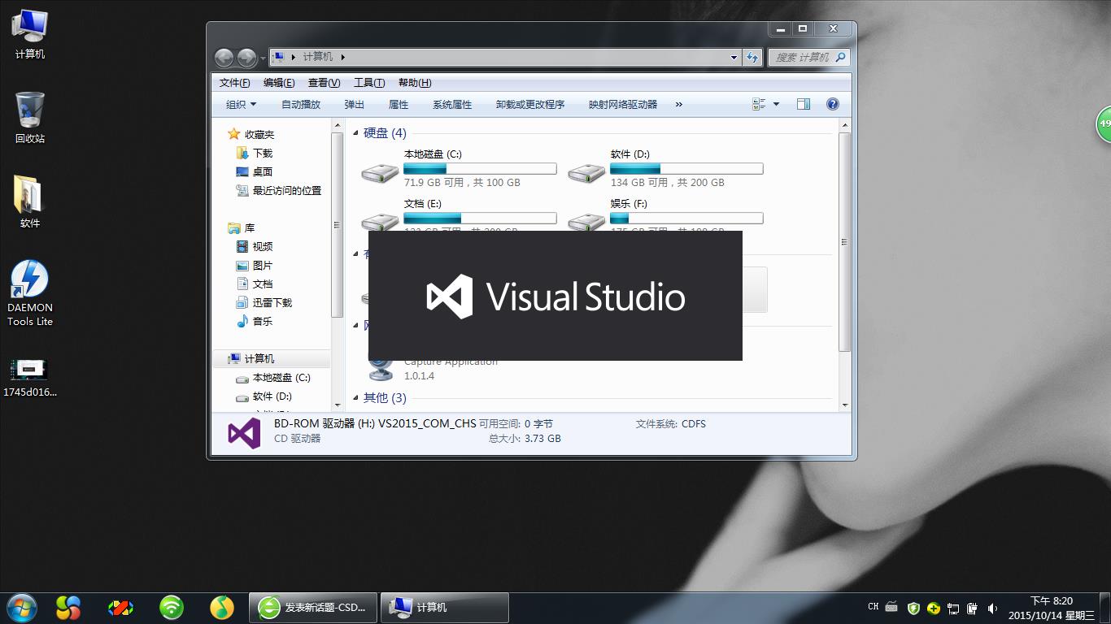
Task: Click the Visual Studio drive icon in details pane
Action: tap(244, 433)
